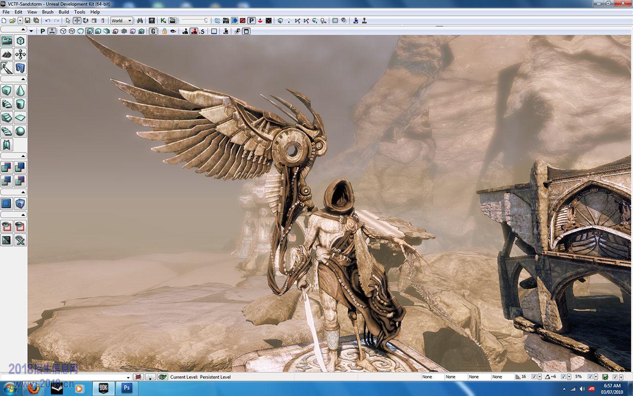Open the Kismet editor from toolbar

coord(163,21)
